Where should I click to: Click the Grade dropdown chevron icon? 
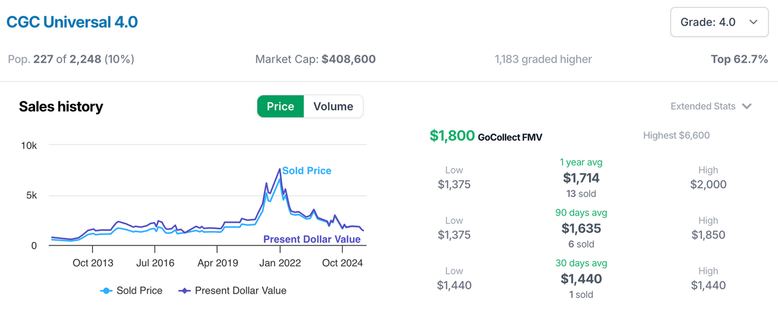[754, 22]
